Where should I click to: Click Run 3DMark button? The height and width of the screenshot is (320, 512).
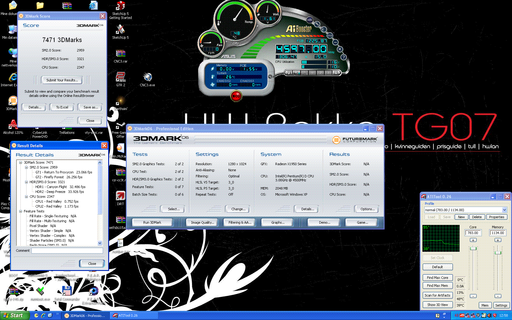point(152,222)
